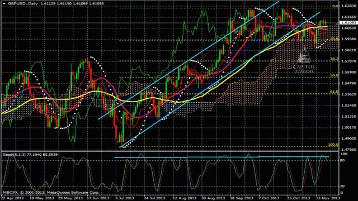Viewport: 358px width, 201px height.
Task: Click the 1.55900 price axis label
Action: [x=348, y=72]
